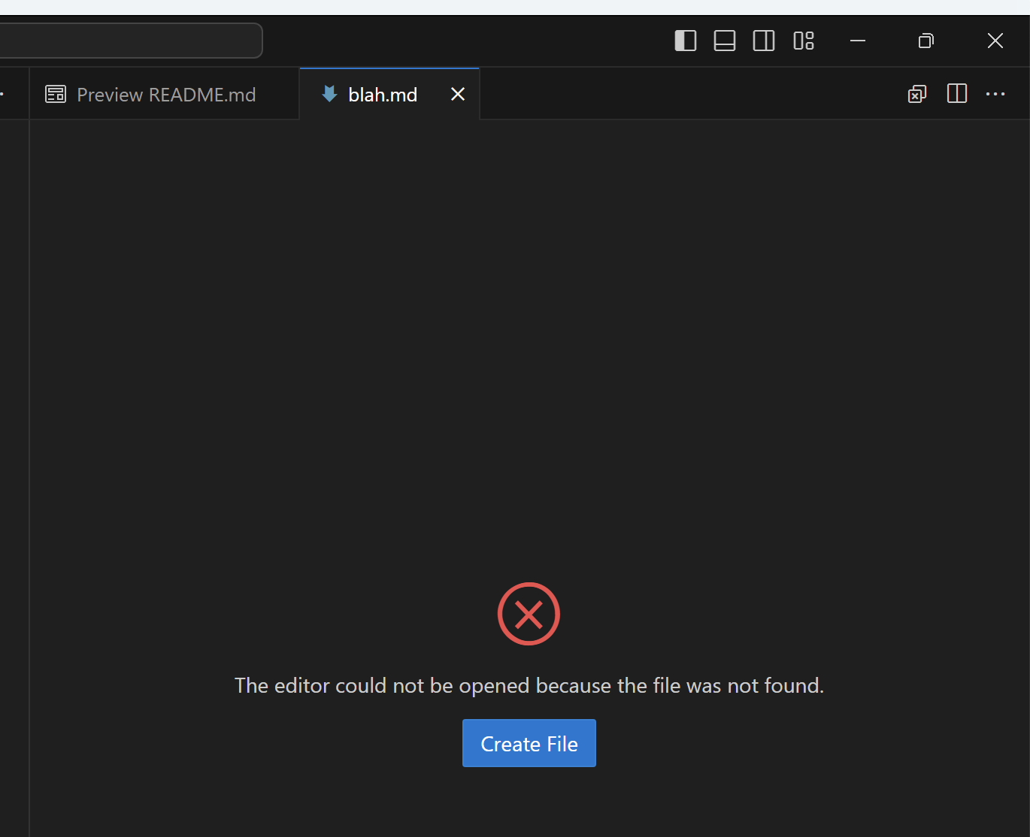
Task: Switch to the Preview README.md tab
Action: tap(167, 95)
